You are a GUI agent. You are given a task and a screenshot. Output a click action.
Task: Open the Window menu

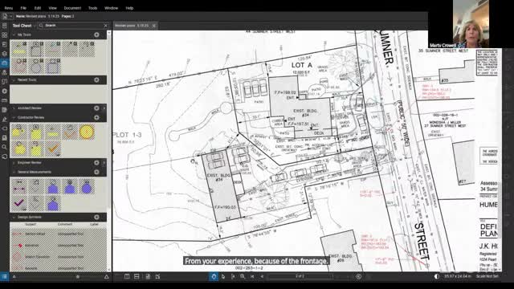tap(111, 8)
